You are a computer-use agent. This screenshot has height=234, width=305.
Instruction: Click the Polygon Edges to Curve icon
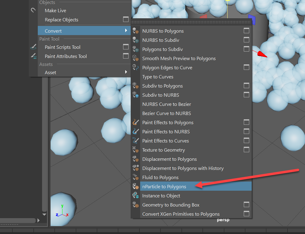click(136, 67)
